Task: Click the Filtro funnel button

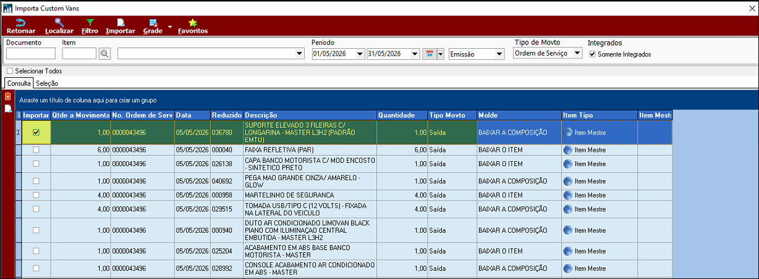Action: 90,26
